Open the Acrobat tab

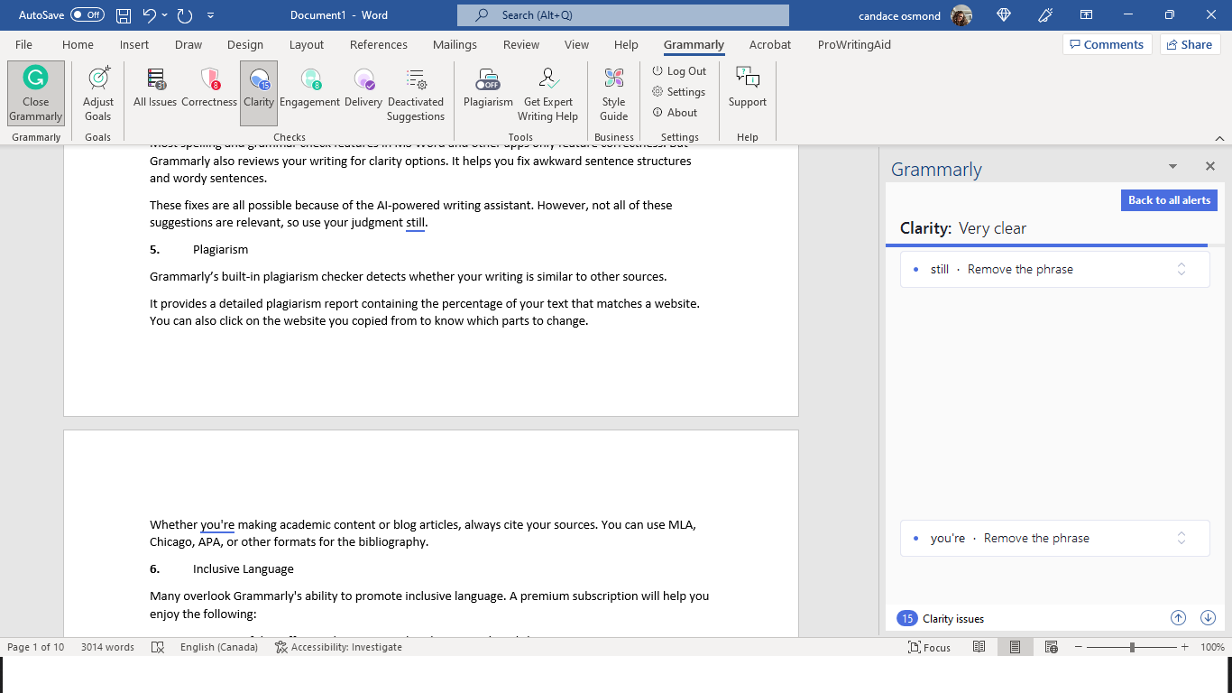(x=770, y=44)
